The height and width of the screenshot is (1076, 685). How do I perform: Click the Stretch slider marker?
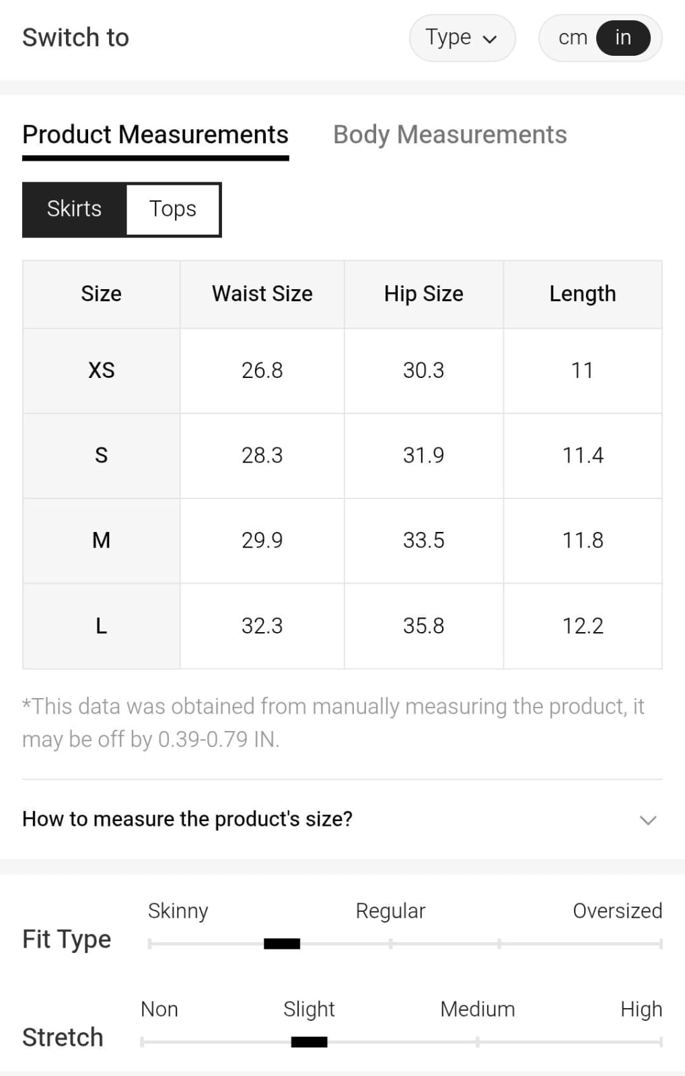[x=309, y=1042]
